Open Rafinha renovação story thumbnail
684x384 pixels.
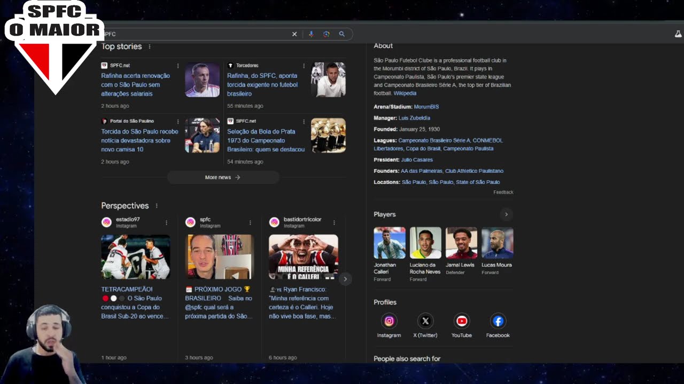(203, 80)
